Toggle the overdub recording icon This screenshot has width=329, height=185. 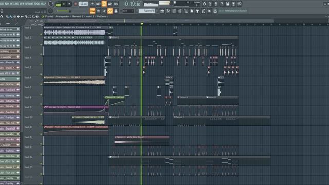[x=110, y=4]
